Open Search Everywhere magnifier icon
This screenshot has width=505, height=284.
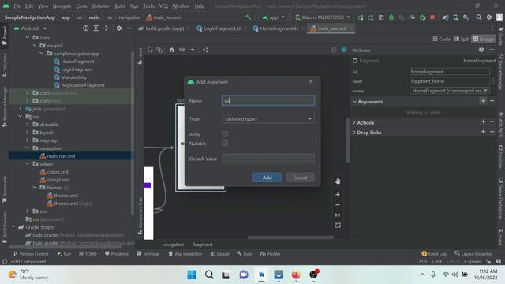tap(479, 17)
